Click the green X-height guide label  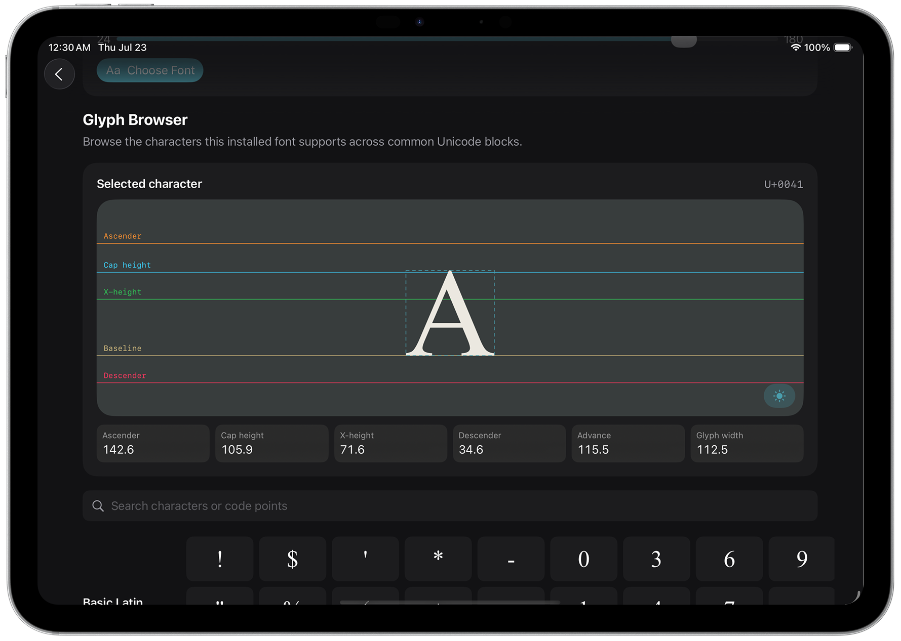pyautogui.click(x=123, y=292)
